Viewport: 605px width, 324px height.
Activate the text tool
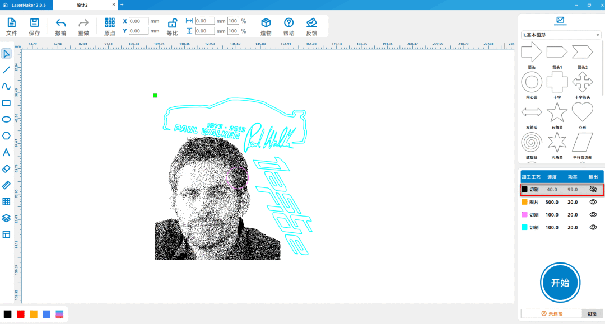pos(6,152)
